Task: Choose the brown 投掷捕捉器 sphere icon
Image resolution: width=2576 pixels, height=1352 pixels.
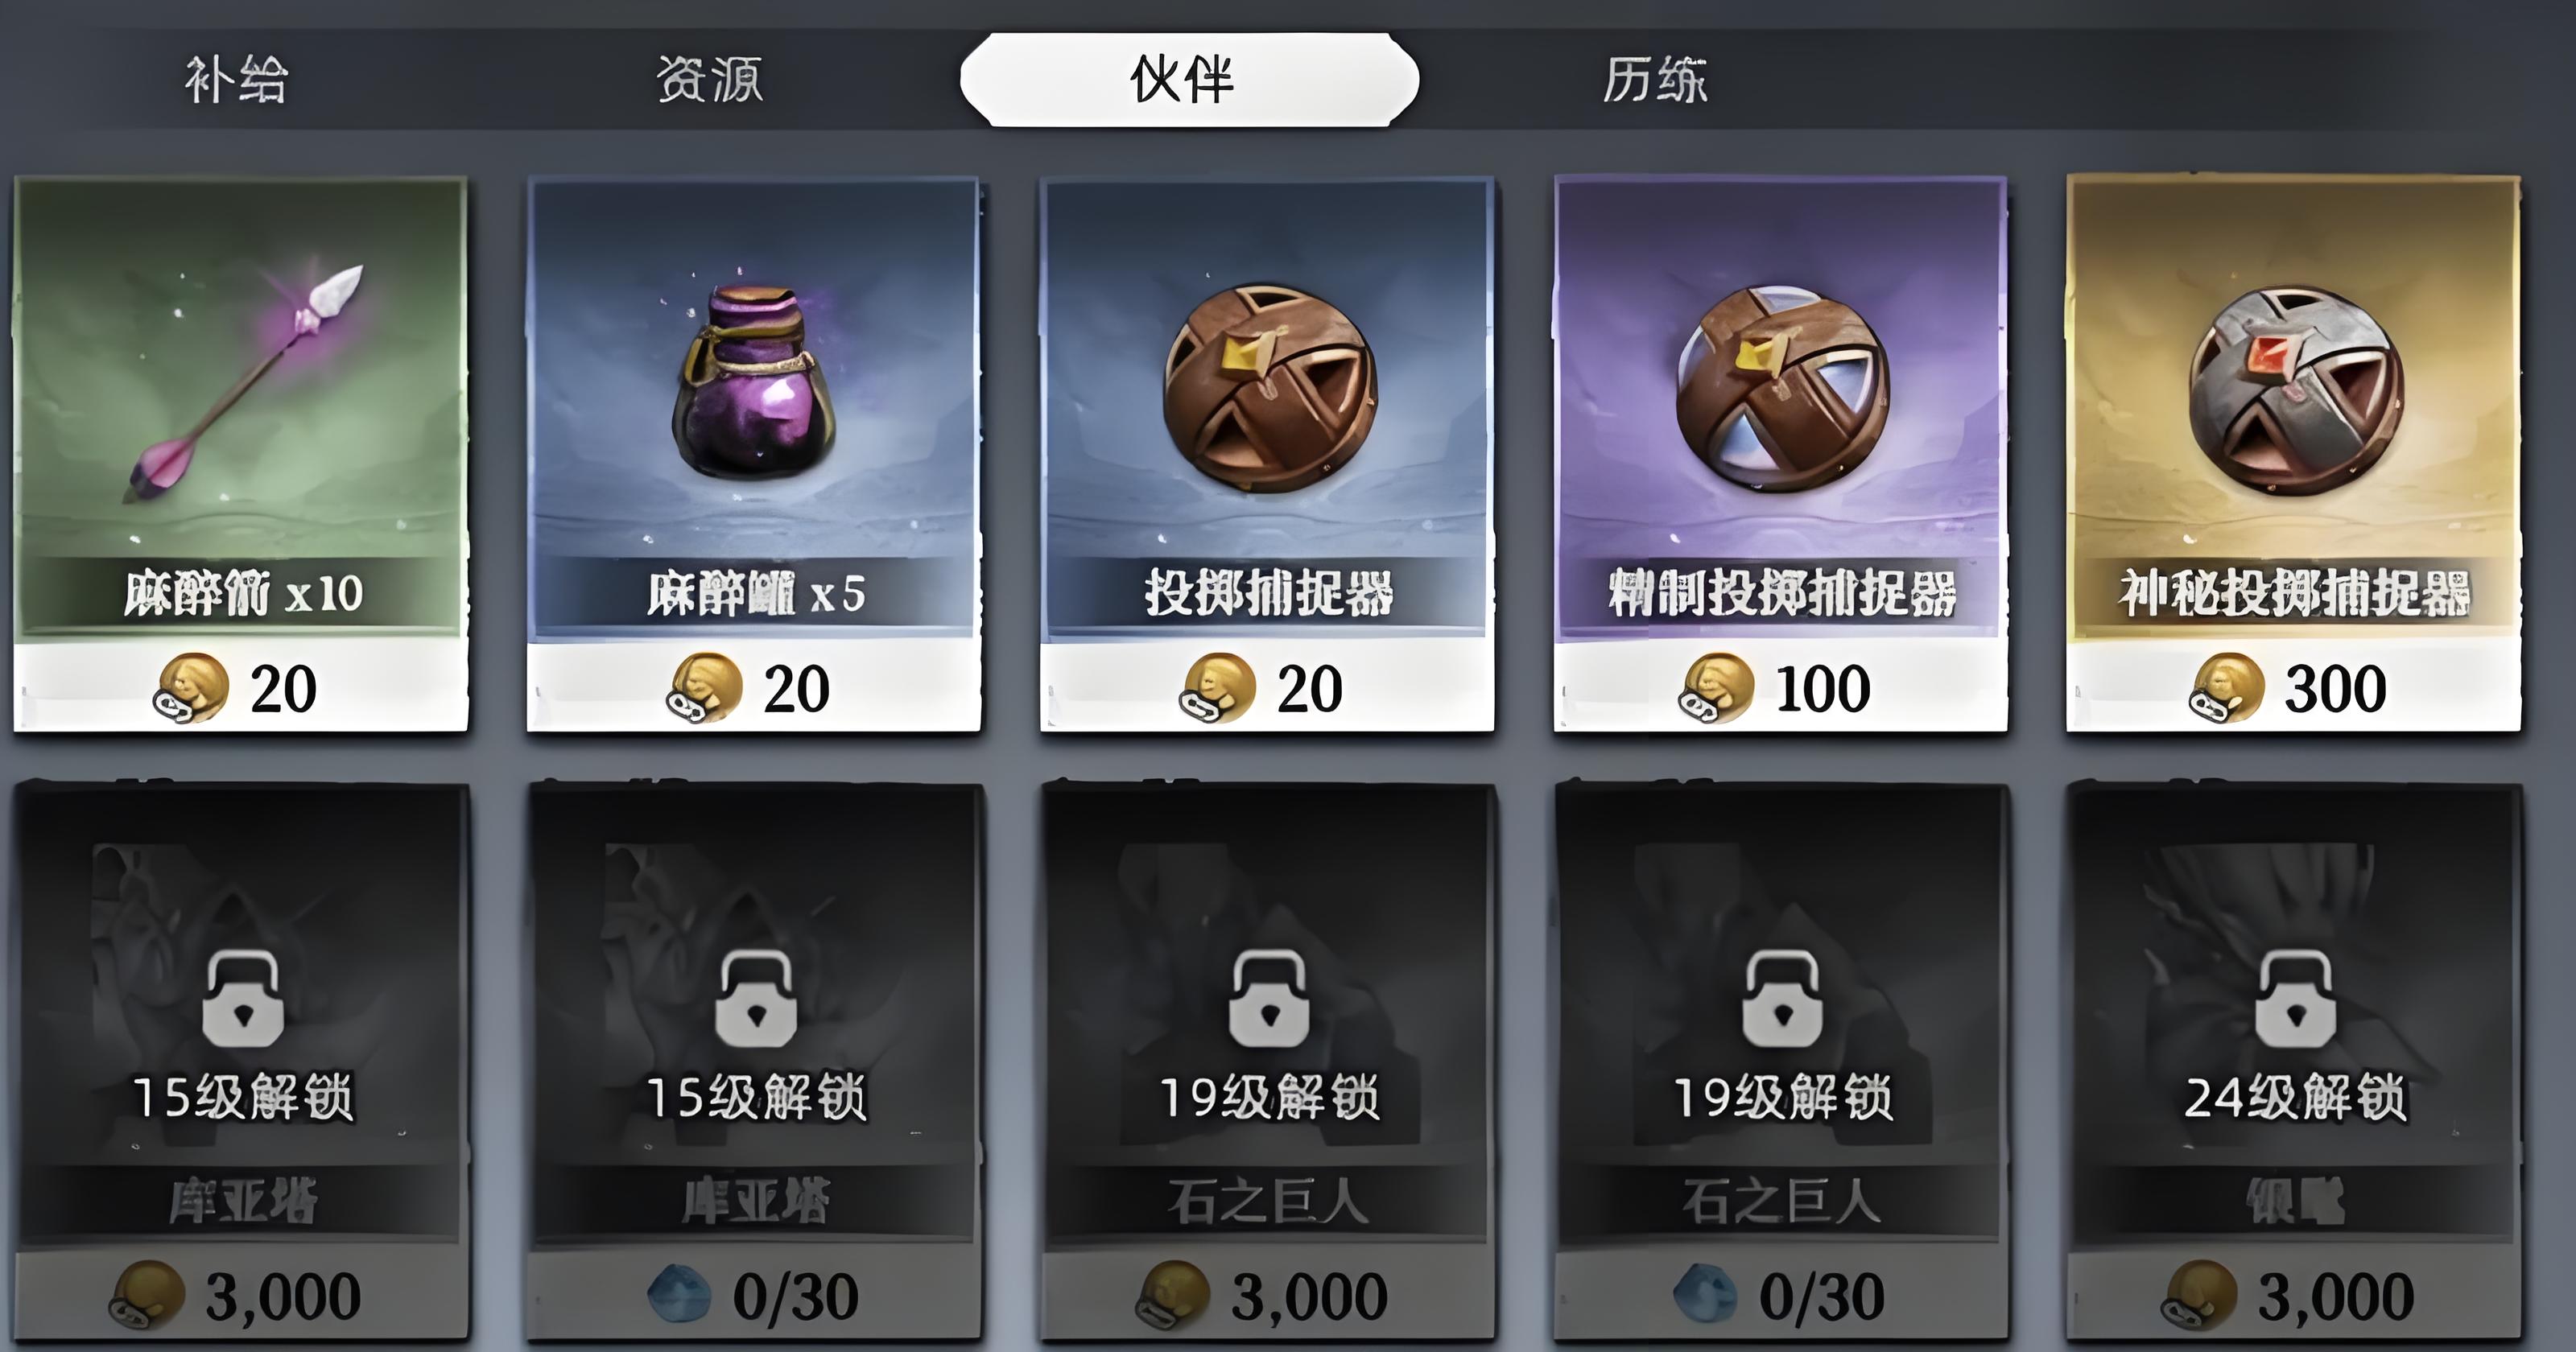Action: point(1270,387)
